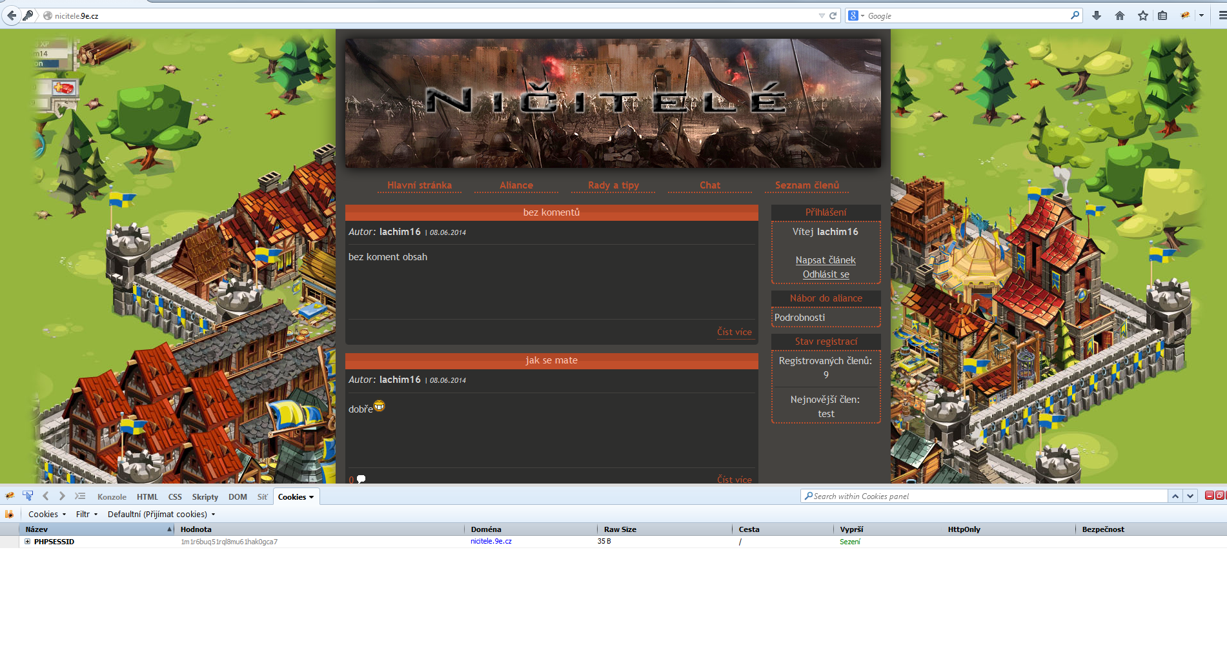Open the browser hamburger menu
The width and height of the screenshot is (1227, 654).
tap(1222, 15)
